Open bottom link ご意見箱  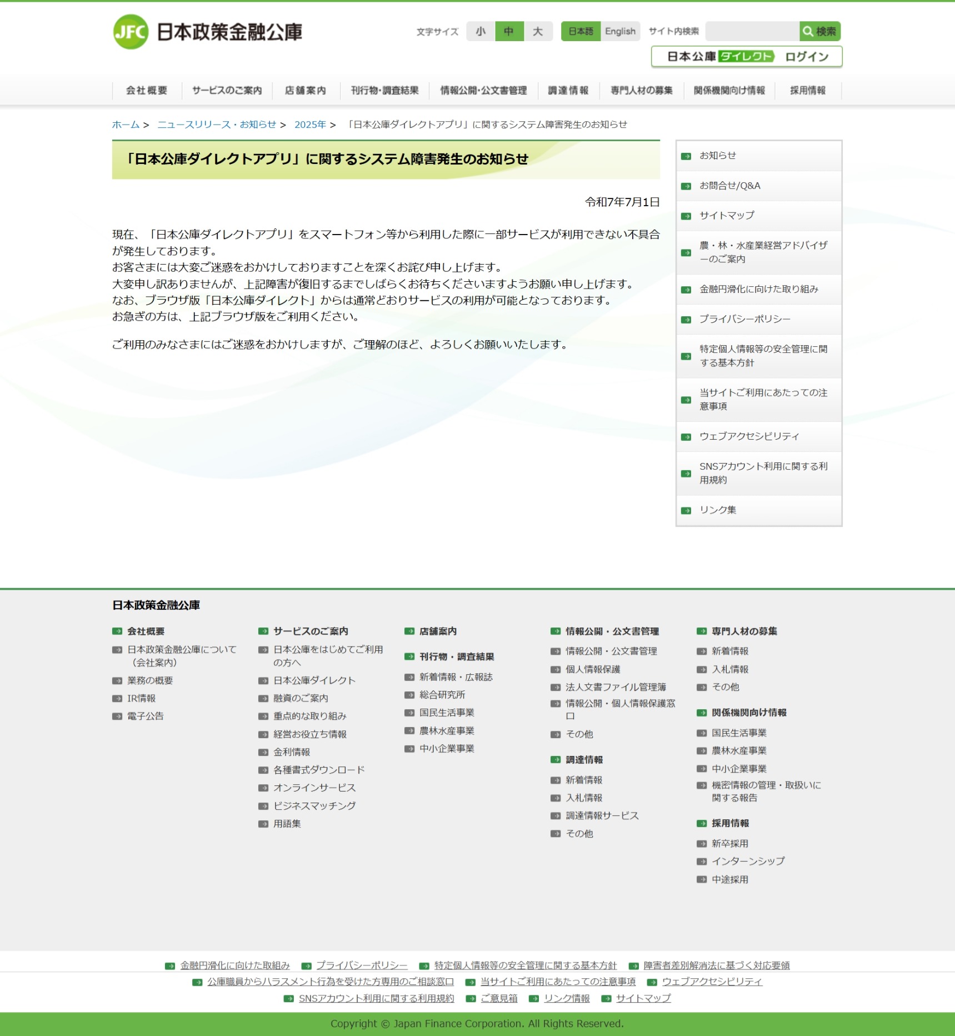pyautogui.click(x=499, y=998)
